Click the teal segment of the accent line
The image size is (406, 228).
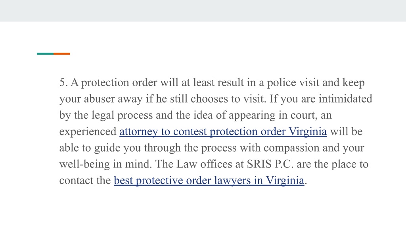pyautogui.click(x=45, y=54)
